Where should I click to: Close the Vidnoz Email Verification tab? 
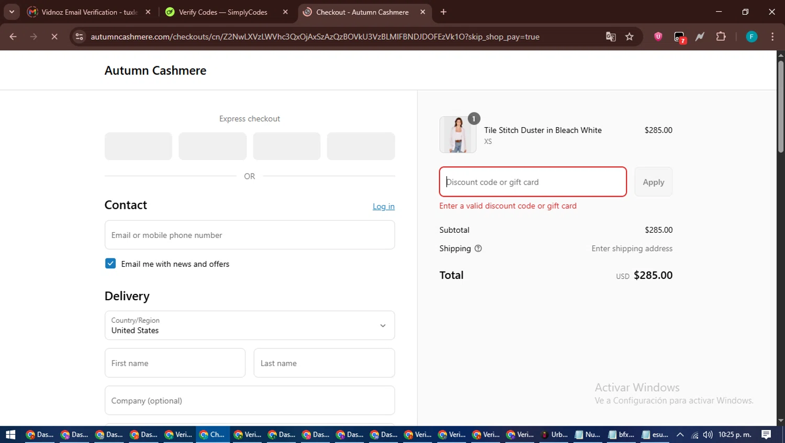coord(148,12)
